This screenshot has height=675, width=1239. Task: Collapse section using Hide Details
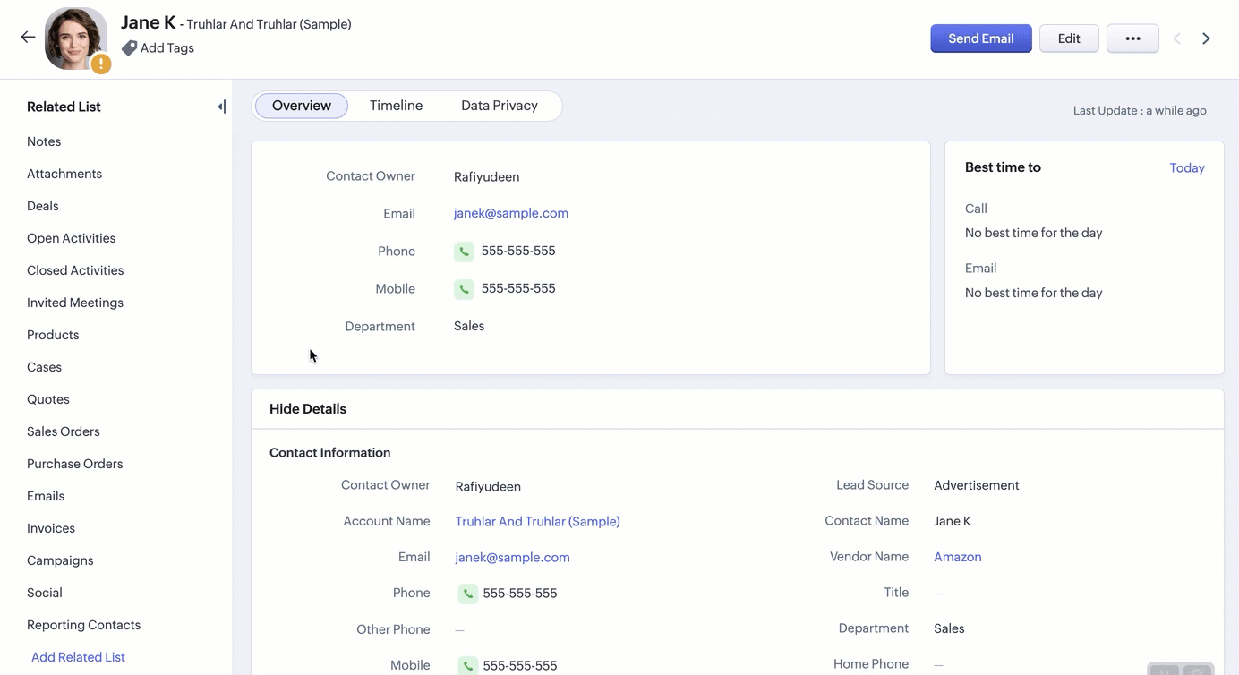(308, 409)
